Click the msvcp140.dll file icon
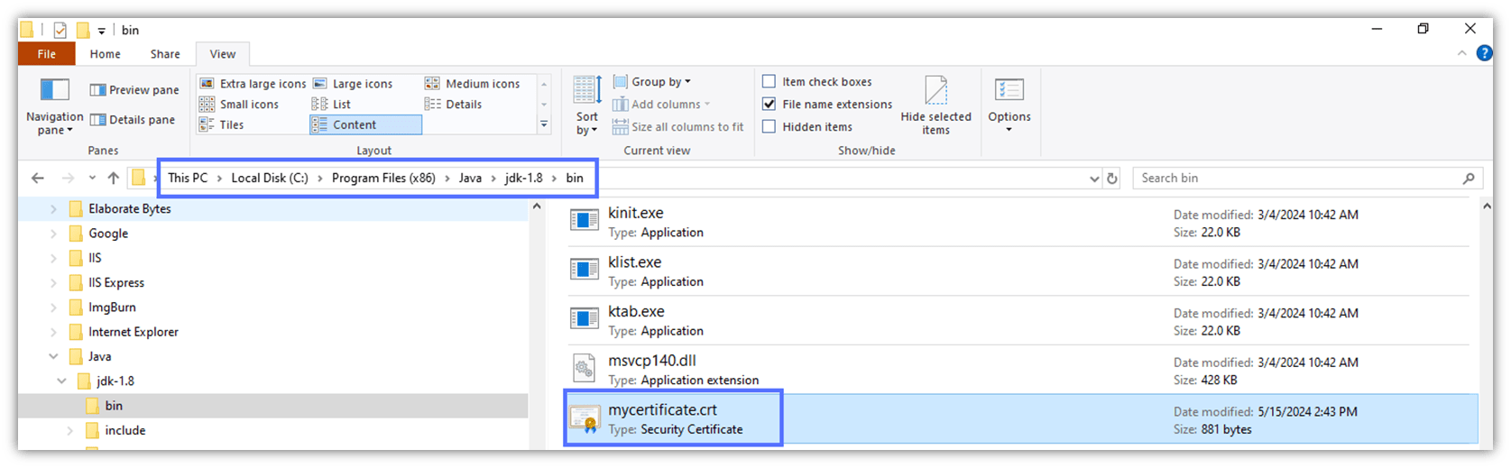1511x468 pixels. point(585,368)
